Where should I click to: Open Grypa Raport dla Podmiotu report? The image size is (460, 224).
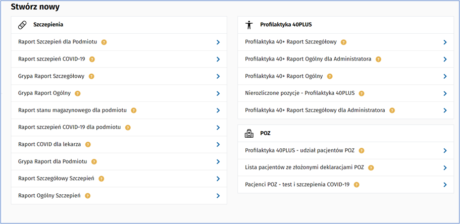pyautogui.click(x=53, y=161)
